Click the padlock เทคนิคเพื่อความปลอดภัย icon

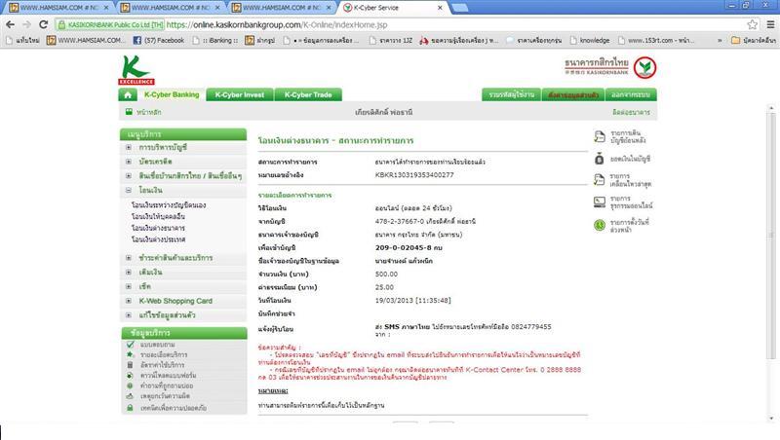pyautogui.click(x=130, y=408)
